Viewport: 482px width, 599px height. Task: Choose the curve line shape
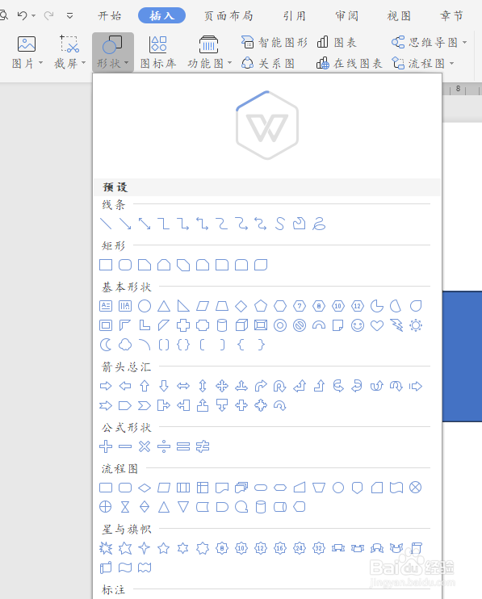(x=280, y=224)
